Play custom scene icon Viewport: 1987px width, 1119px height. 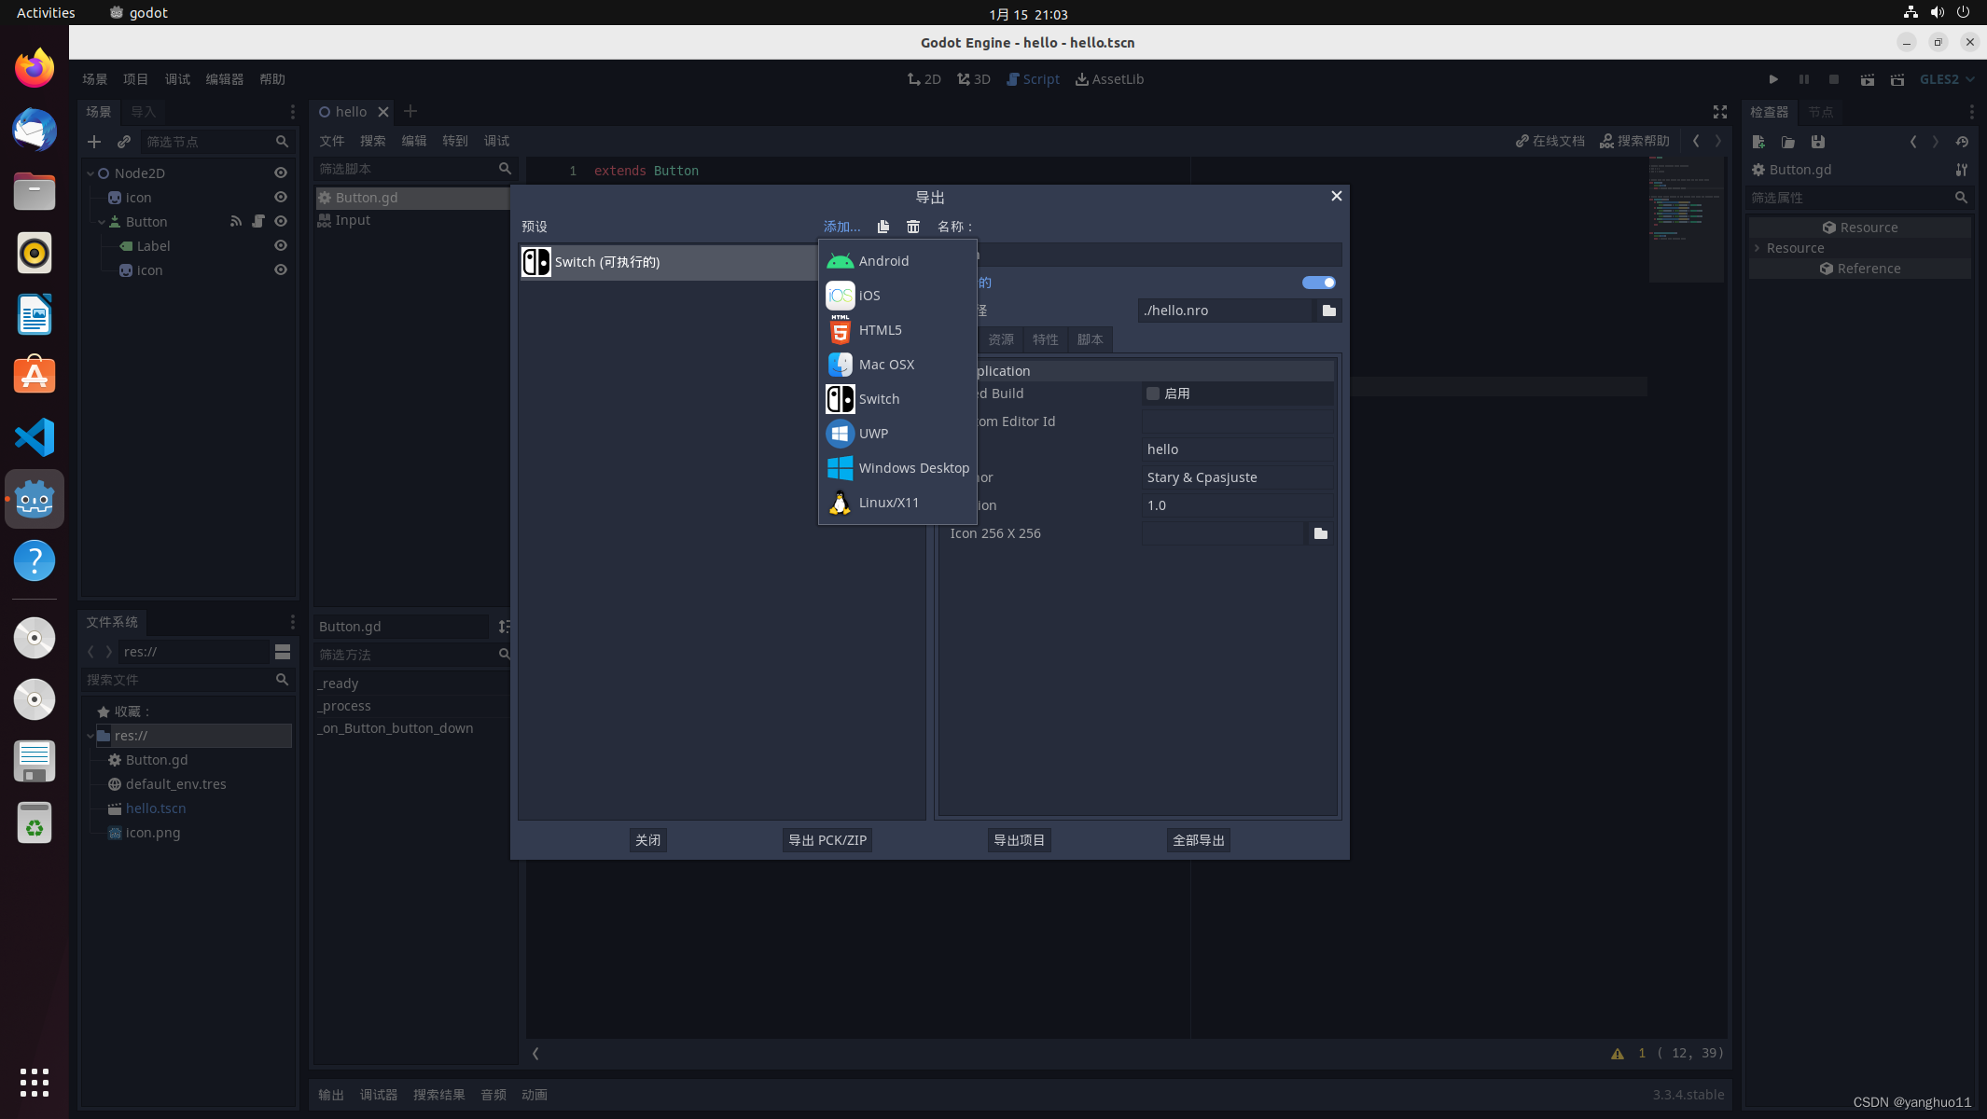[1897, 79]
